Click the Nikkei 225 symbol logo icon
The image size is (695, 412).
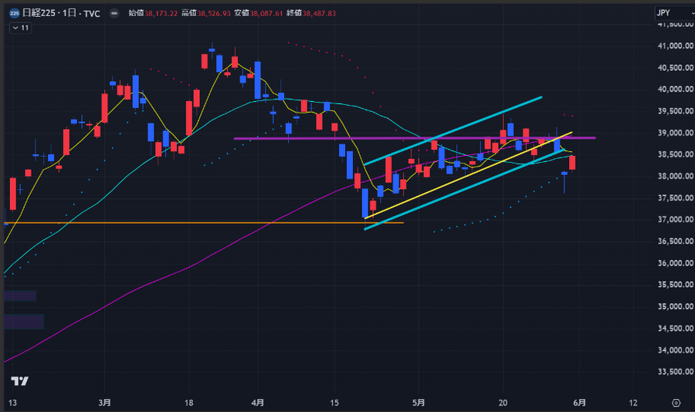(x=13, y=13)
